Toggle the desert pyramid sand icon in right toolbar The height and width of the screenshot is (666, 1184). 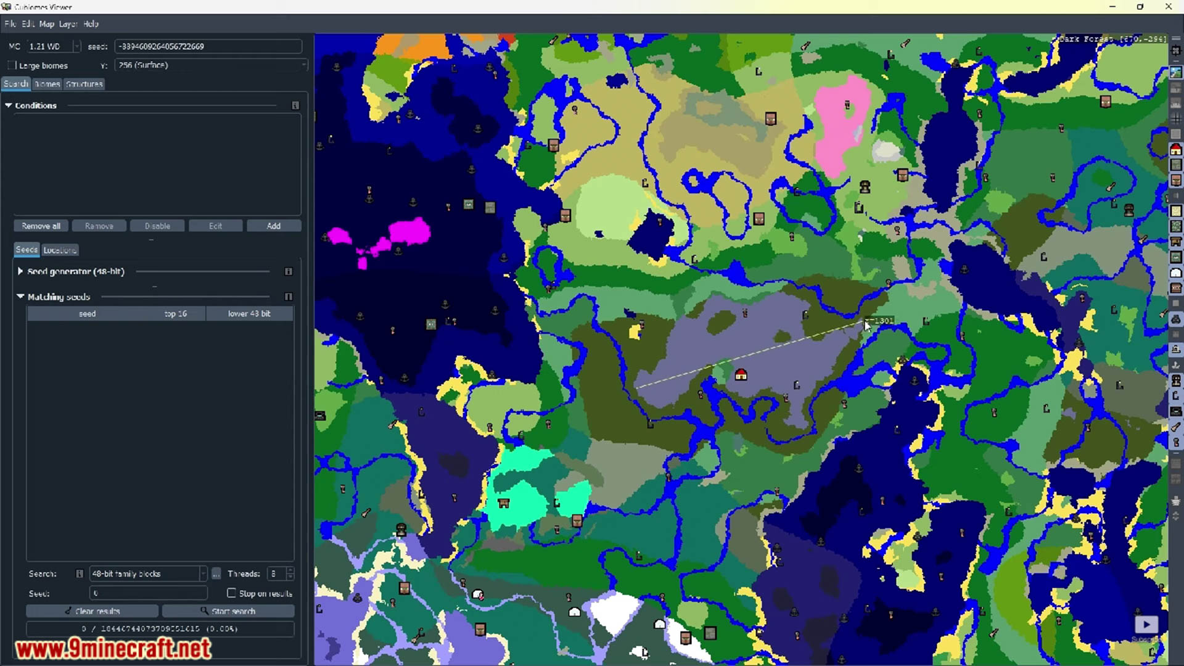1176,211
